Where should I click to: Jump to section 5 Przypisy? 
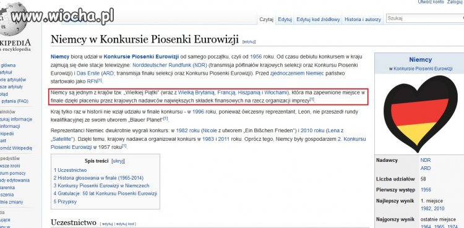(x=65, y=201)
